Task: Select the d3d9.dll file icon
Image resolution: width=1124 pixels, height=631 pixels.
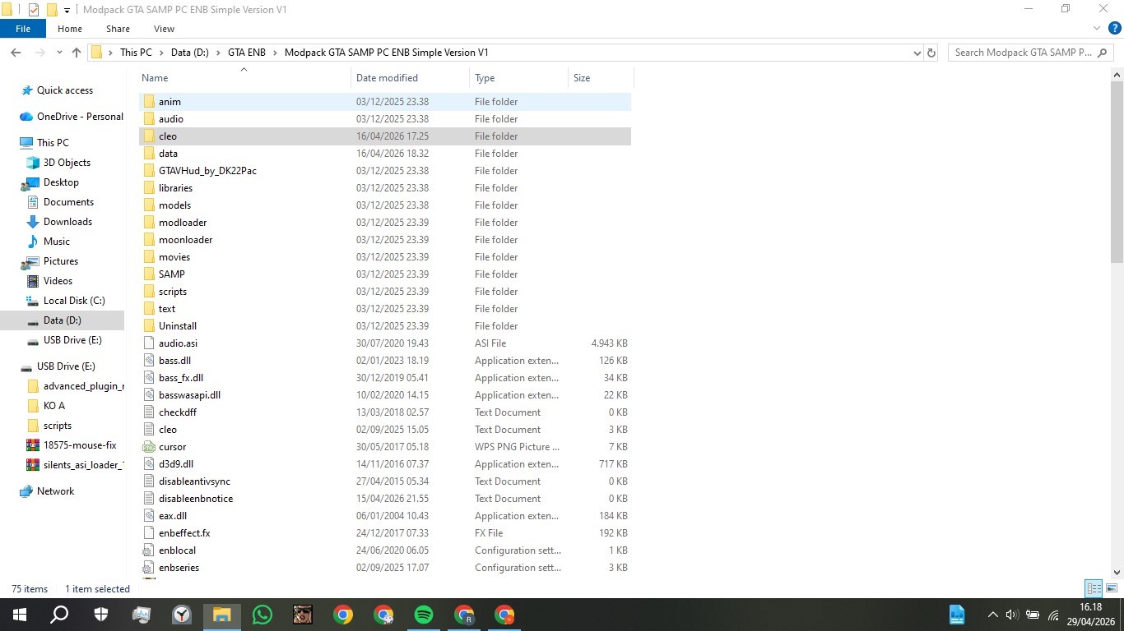Action: 149,464
